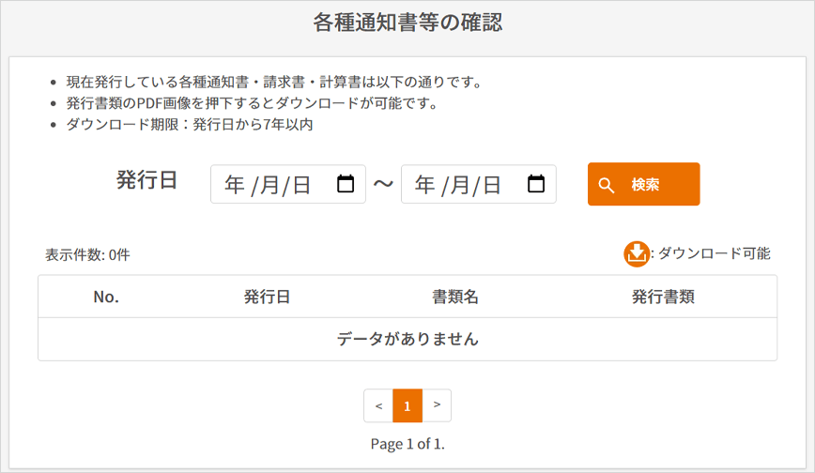Select the month field of end date
Viewport: 815px width, 473px height.
click(459, 185)
